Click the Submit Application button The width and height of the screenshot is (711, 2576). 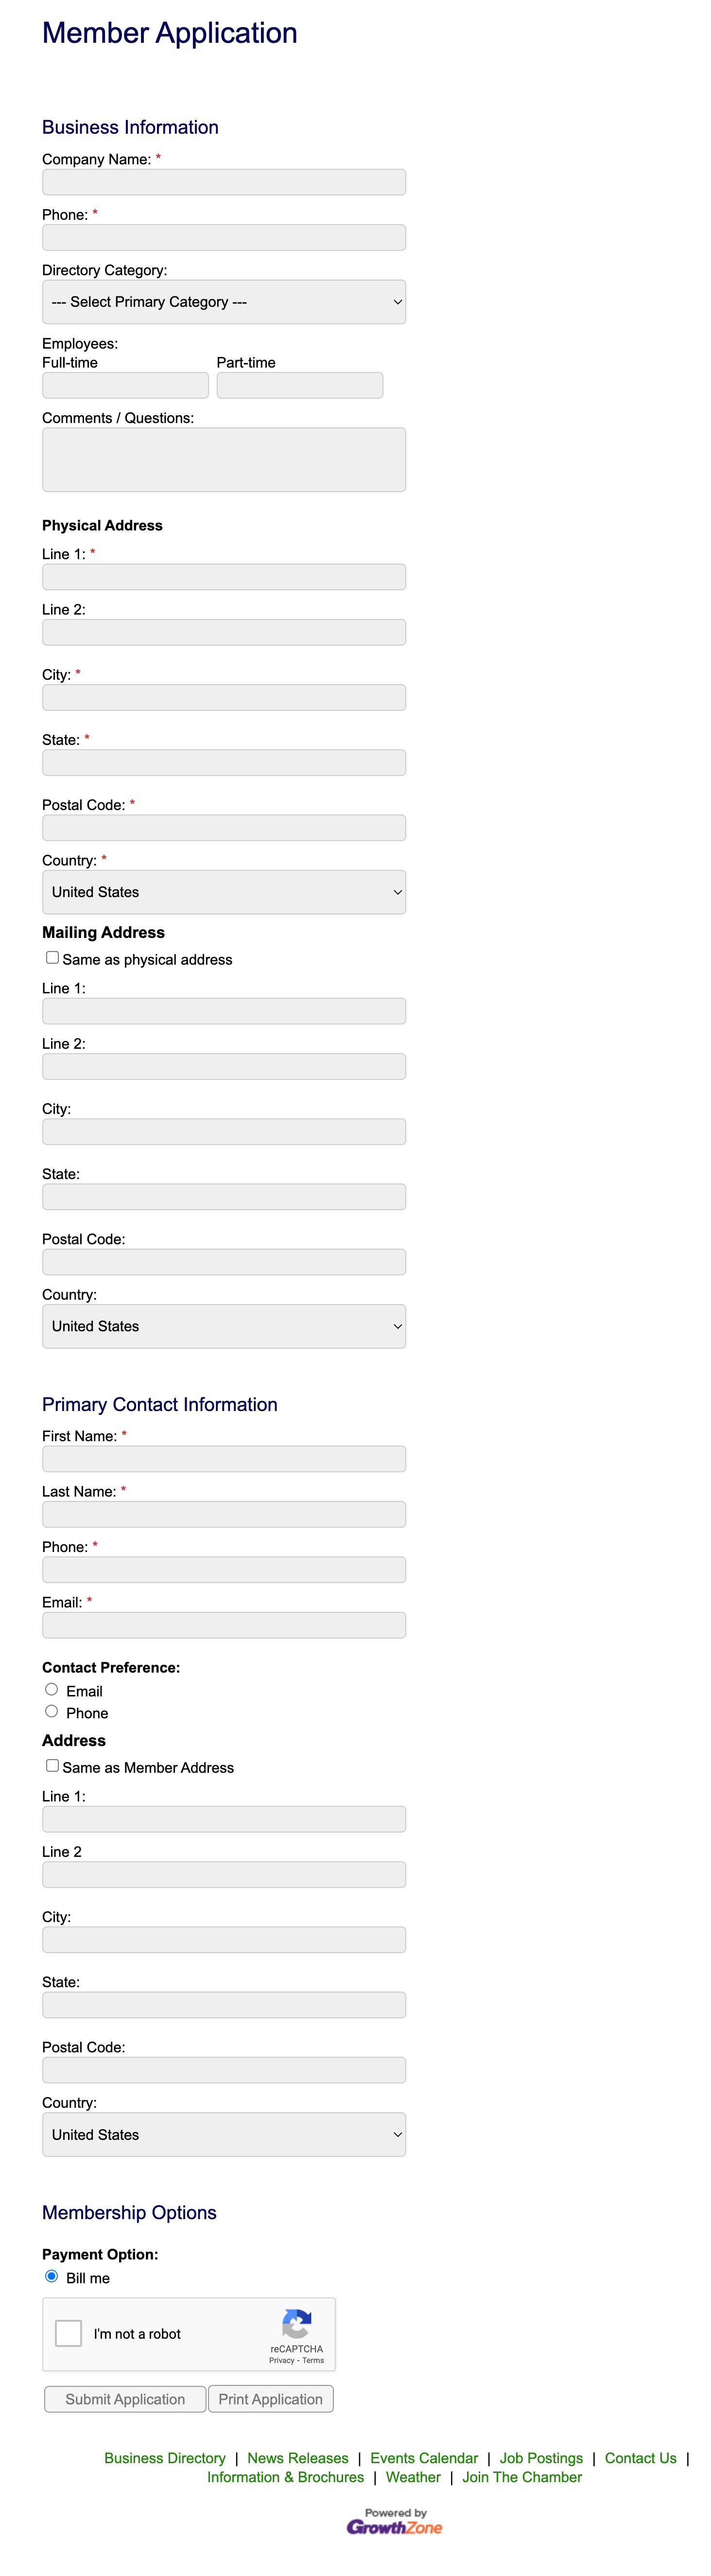[125, 2399]
